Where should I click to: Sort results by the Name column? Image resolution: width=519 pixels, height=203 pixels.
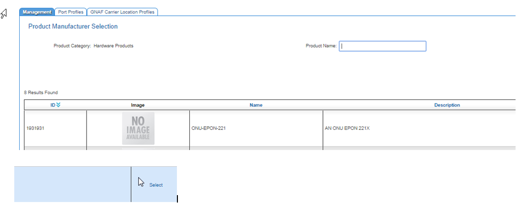pos(256,105)
